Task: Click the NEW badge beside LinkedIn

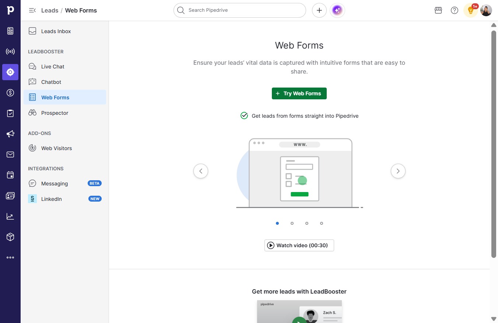Action: [x=95, y=199]
